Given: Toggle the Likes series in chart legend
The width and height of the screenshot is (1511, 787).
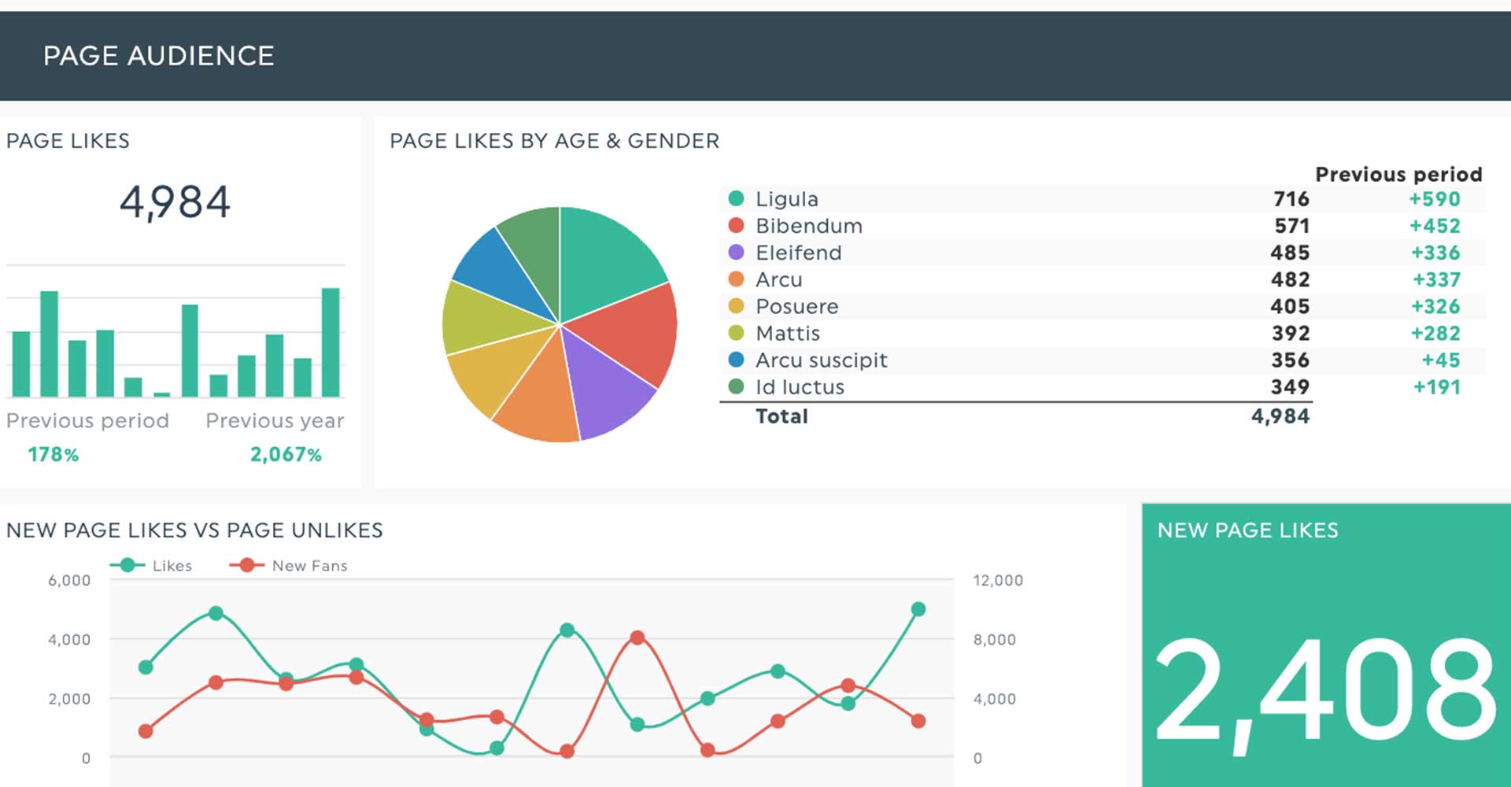Looking at the screenshot, I should pos(151,565).
